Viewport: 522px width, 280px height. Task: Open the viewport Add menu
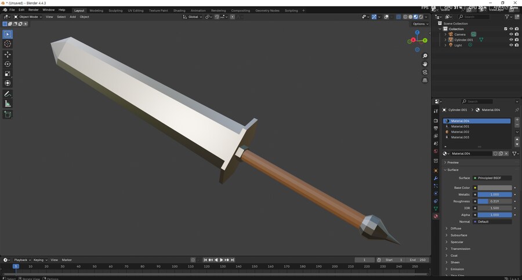(x=72, y=17)
